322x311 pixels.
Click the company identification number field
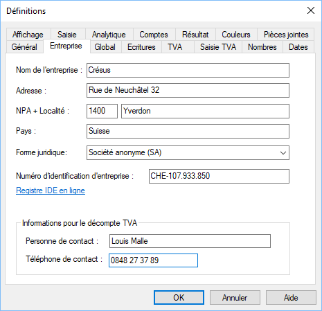pyautogui.click(x=219, y=176)
